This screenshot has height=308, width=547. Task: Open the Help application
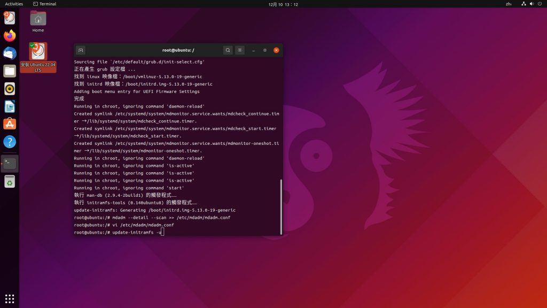pyautogui.click(x=10, y=142)
